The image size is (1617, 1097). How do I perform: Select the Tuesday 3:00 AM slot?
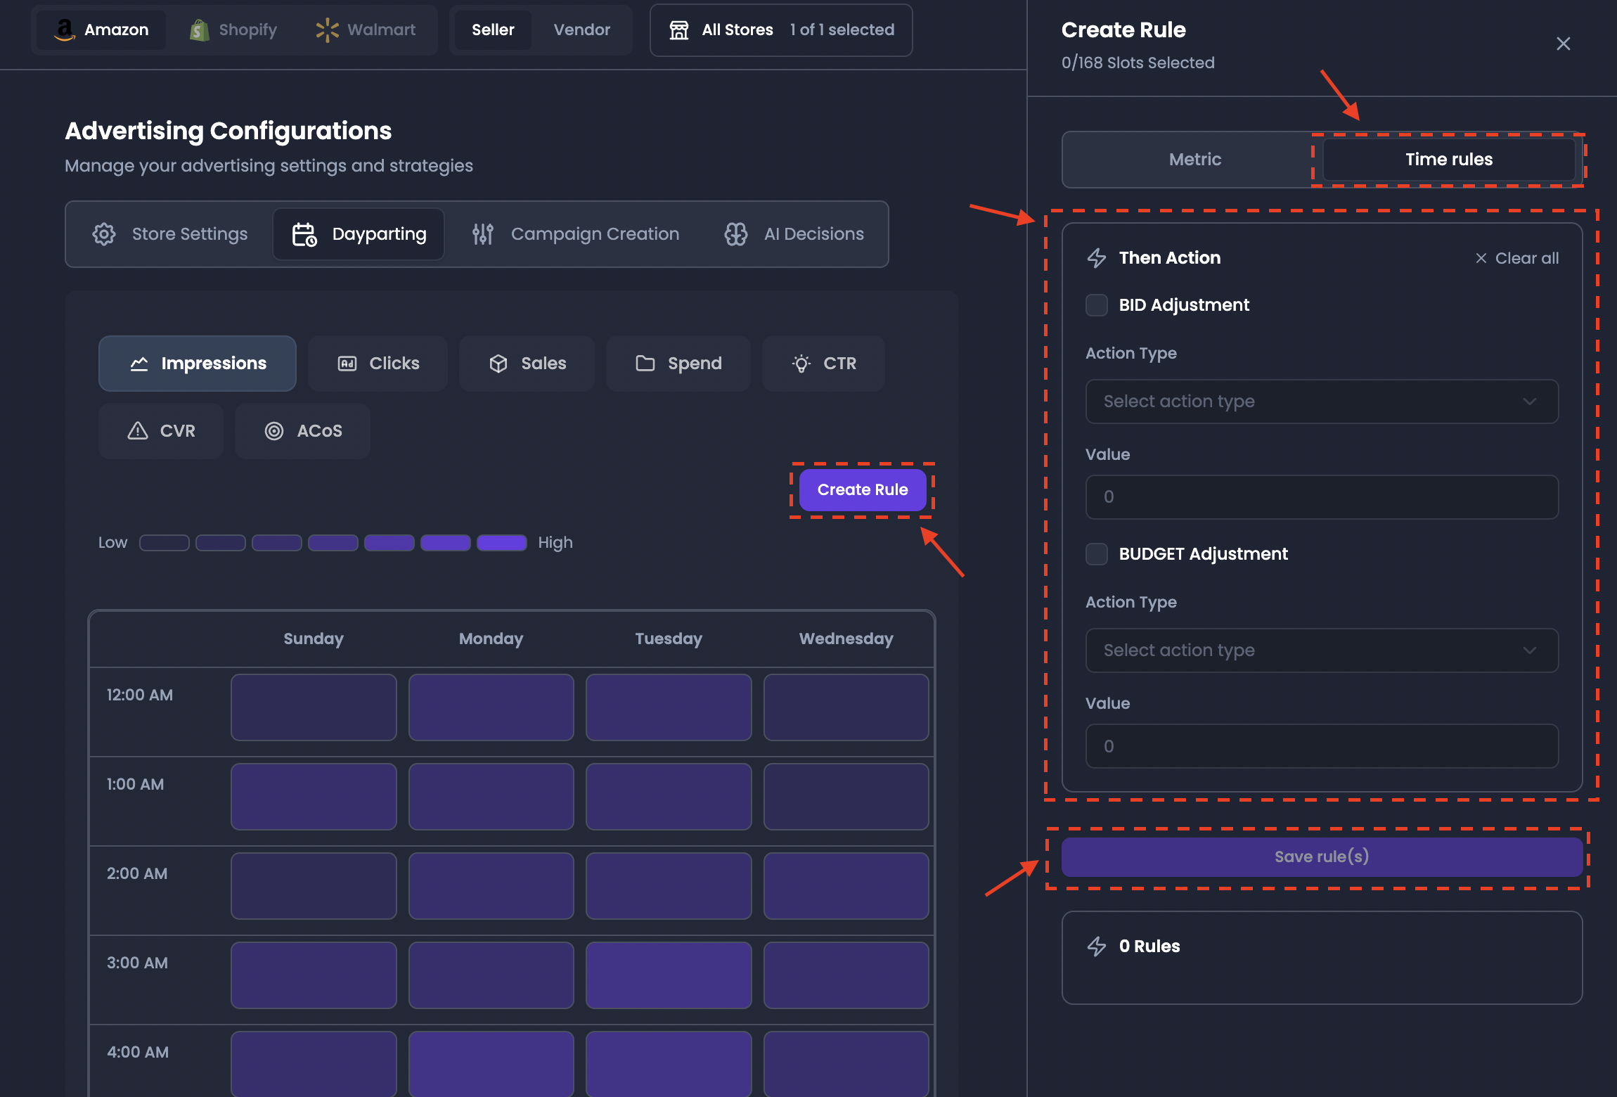click(669, 975)
